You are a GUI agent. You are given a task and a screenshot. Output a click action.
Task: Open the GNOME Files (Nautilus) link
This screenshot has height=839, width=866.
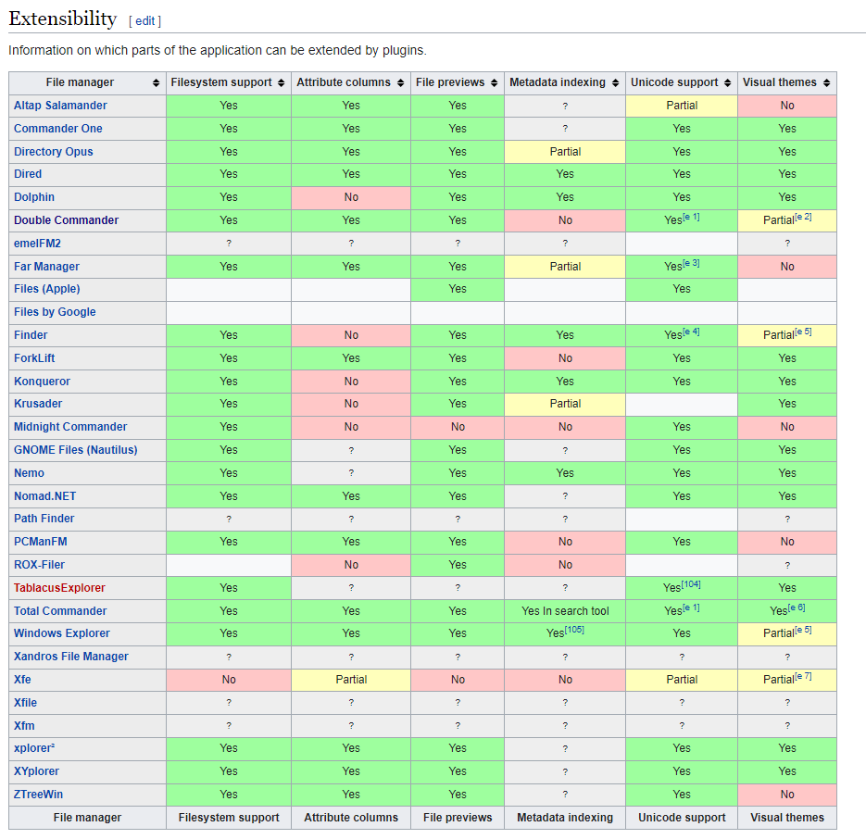tap(75, 450)
